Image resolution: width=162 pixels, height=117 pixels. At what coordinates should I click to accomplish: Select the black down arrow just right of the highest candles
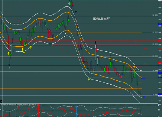[76, 11]
